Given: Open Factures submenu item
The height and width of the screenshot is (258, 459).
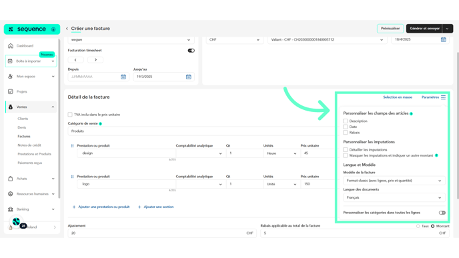Looking at the screenshot, I should [24, 136].
